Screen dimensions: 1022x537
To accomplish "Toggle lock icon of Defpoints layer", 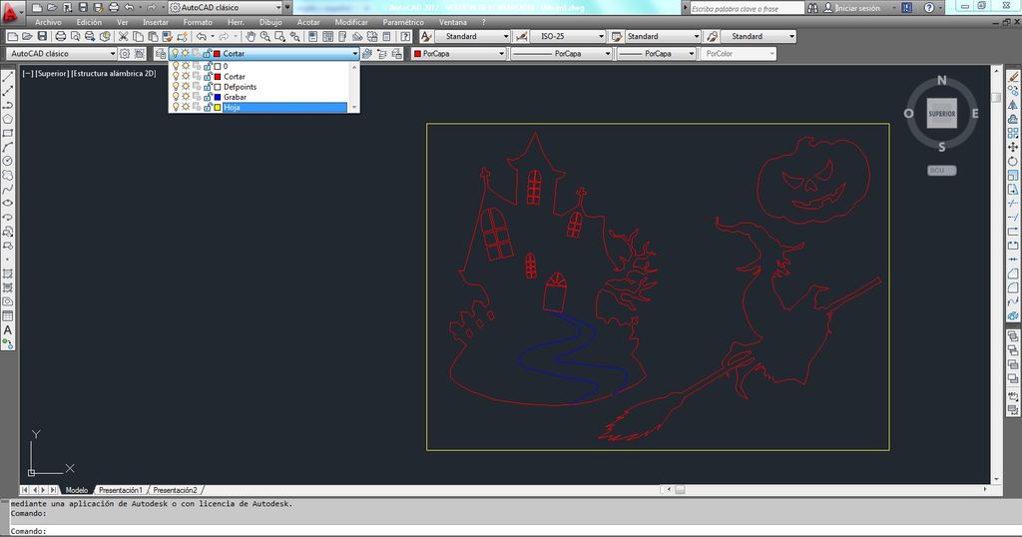I will (x=207, y=87).
